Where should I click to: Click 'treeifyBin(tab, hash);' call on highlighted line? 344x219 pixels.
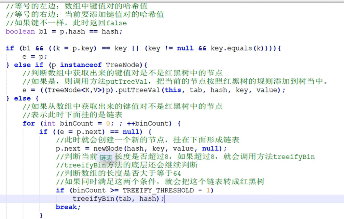[118, 199]
